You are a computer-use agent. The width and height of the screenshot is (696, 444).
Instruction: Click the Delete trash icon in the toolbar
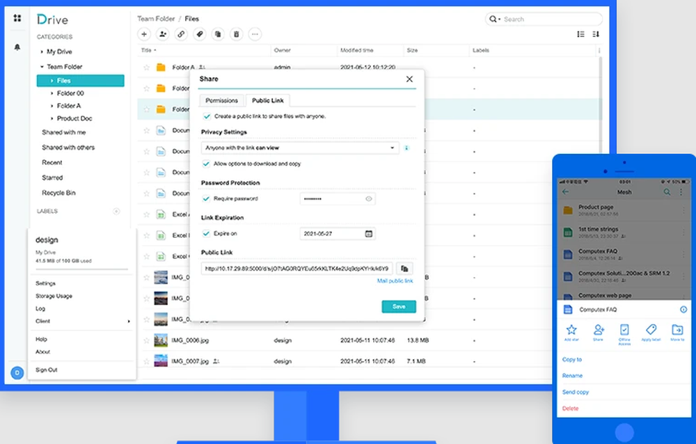pos(235,34)
